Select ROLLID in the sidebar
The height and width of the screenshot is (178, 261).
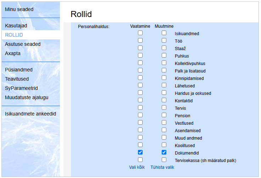[x=14, y=35]
